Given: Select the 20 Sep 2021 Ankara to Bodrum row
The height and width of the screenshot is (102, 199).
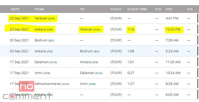Looking at the screenshot, I should [x=99, y=51].
